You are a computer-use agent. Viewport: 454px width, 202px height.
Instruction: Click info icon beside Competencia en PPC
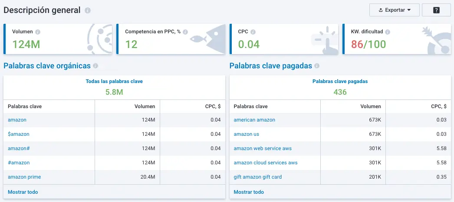[185, 32]
